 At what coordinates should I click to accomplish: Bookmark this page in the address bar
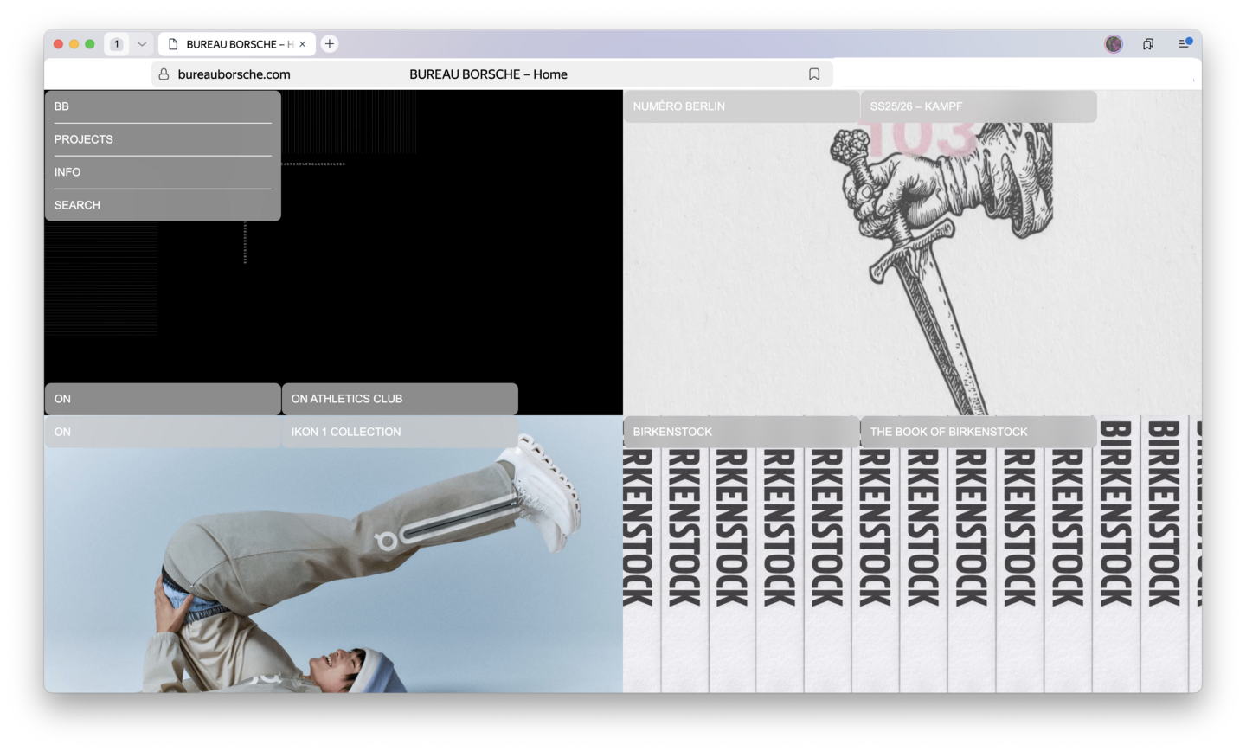(813, 74)
